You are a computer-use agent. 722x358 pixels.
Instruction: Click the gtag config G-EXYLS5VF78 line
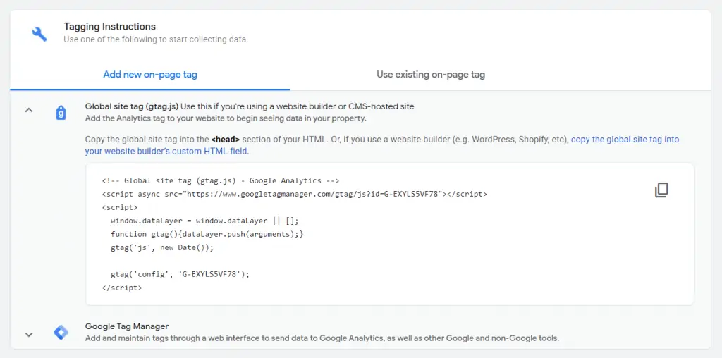tap(180, 274)
